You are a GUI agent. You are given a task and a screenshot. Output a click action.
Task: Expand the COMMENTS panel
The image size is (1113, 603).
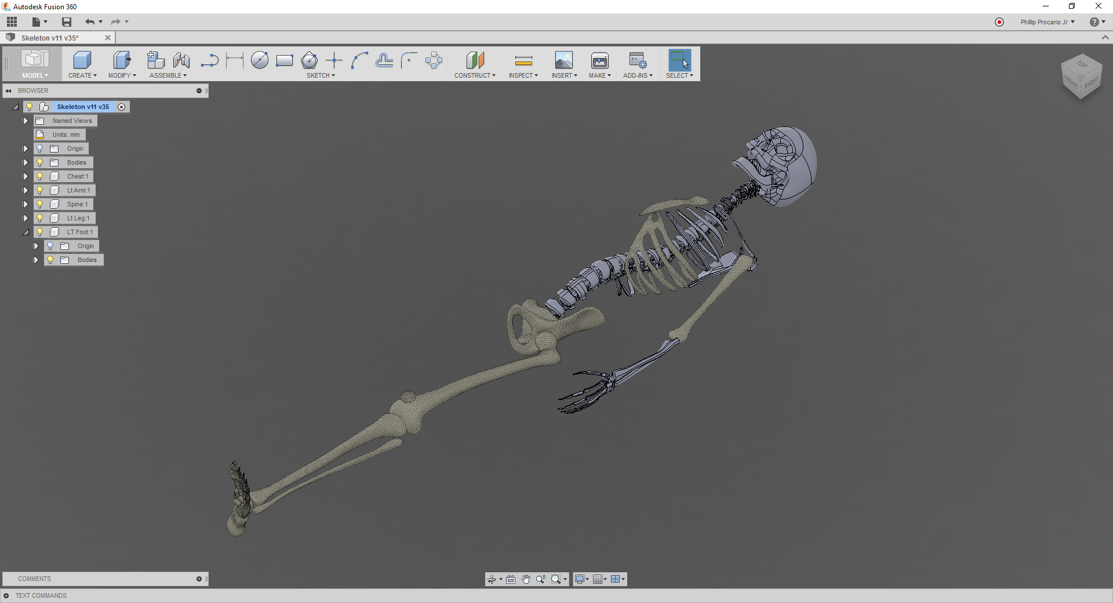pyautogui.click(x=199, y=579)
